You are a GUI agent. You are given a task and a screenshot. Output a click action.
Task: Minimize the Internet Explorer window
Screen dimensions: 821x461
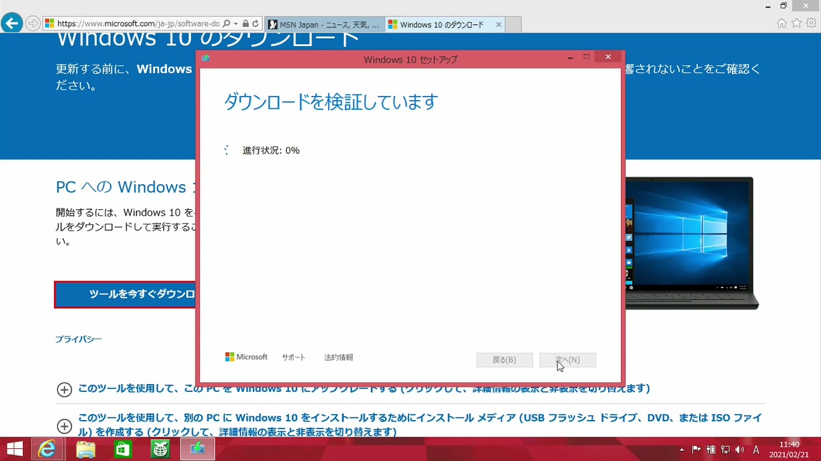point(768,6)
